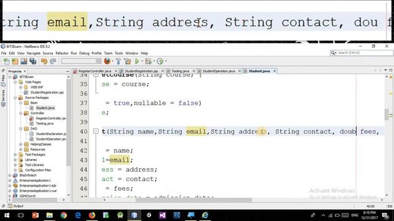The width and height of the screenshot is (394, 221).
Task: Select the EnterpriseApplication1-ejb project
Action: pyautogui.click(x=38, y=185)
